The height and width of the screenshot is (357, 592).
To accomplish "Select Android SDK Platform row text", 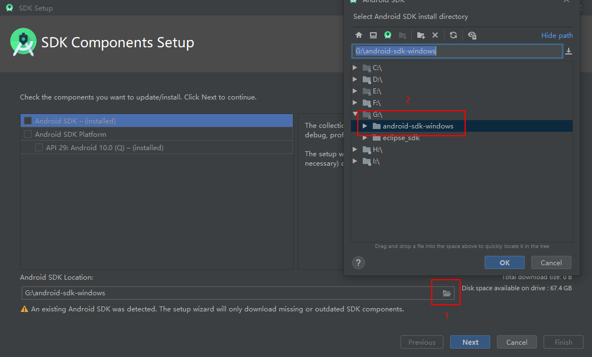I will pos(71,135).
